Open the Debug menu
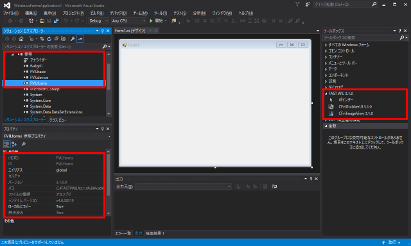Viewport: 411px width, 246px height. pyautogui.click(x=118, y=13)
